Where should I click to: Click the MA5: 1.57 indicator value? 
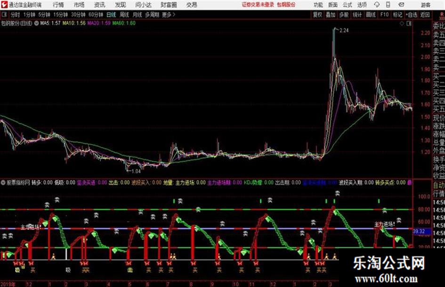click(x=50, y=23)
